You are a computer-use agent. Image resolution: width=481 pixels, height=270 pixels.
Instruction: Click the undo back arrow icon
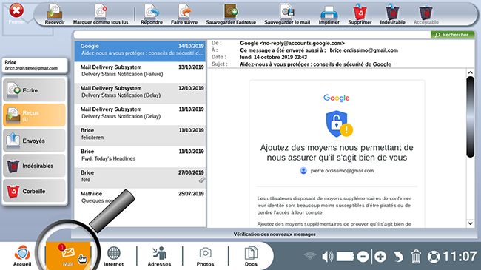398,257
